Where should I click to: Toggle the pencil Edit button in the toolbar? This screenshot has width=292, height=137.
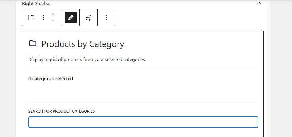71,17
